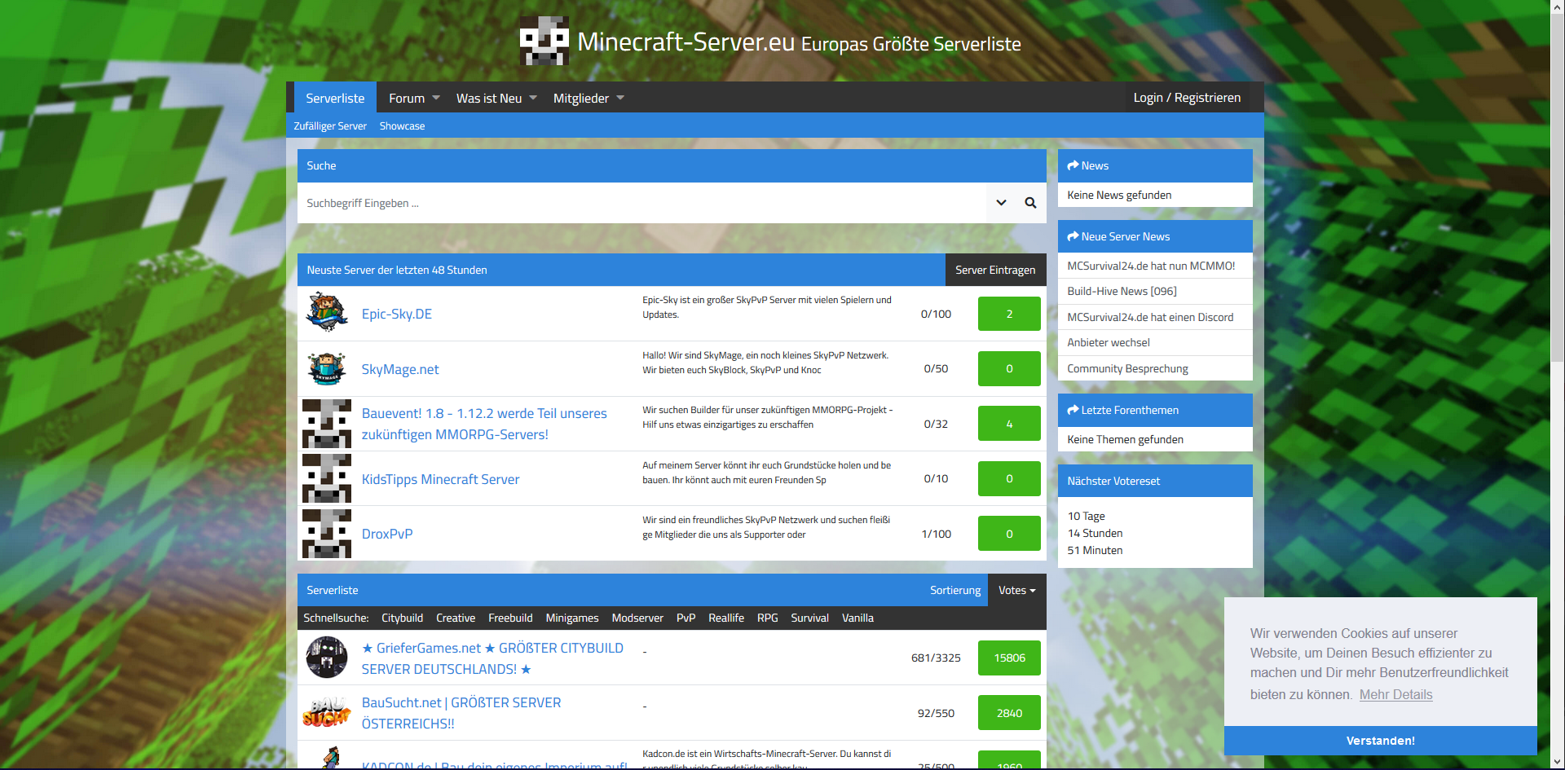
Task: Click the GrieferGames.net server icon
Action: pos(327,658)
